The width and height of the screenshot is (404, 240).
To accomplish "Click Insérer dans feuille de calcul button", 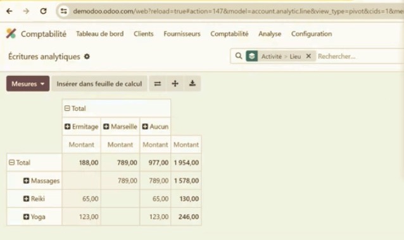I will point(99,84).
